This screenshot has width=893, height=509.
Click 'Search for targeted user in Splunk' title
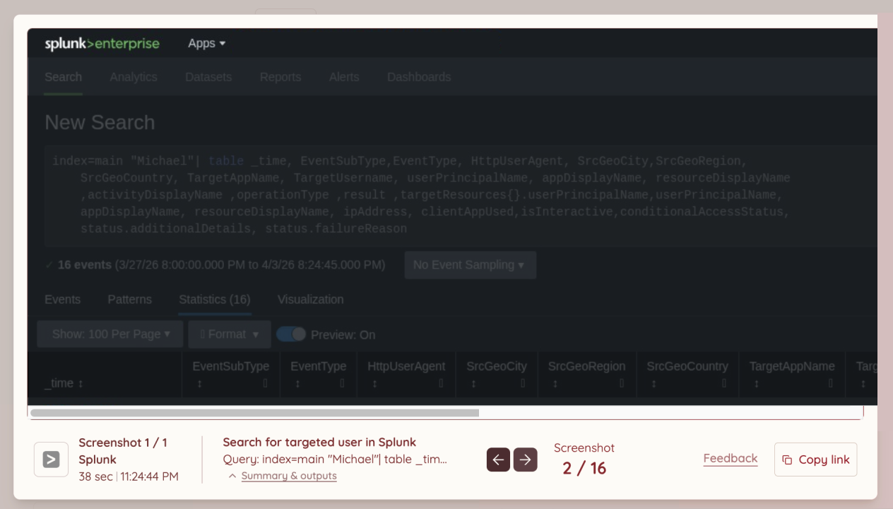click(x=319, y=443)
